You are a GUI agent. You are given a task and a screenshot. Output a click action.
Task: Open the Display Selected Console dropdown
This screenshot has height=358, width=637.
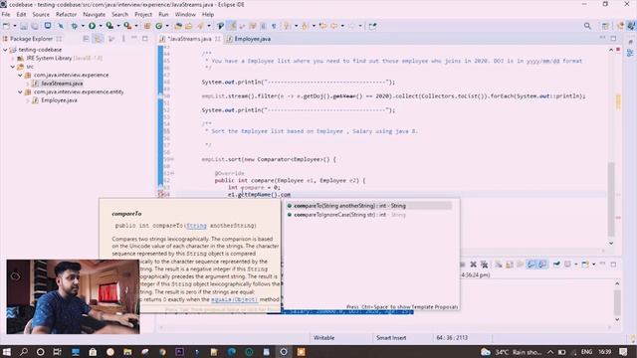pyautogui.click(x=575, y=265)
